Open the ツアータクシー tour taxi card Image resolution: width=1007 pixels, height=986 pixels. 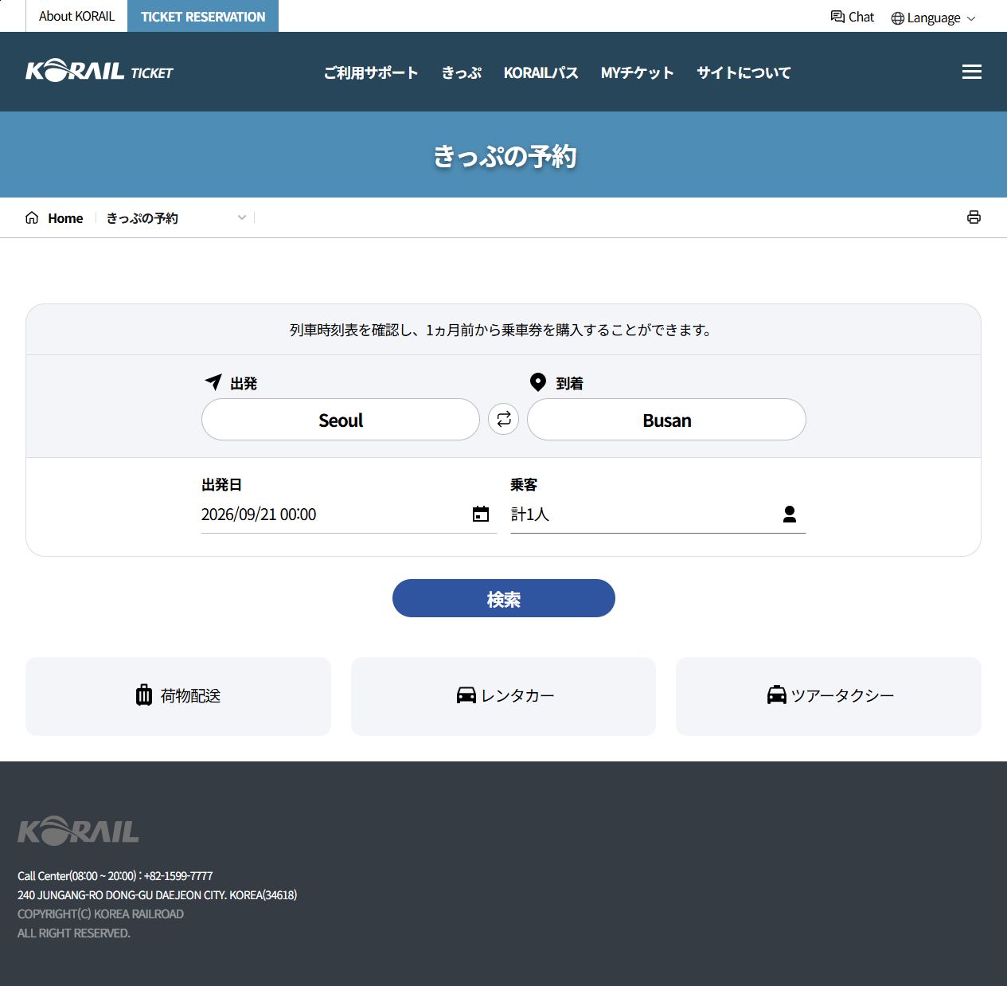[829, 696]
